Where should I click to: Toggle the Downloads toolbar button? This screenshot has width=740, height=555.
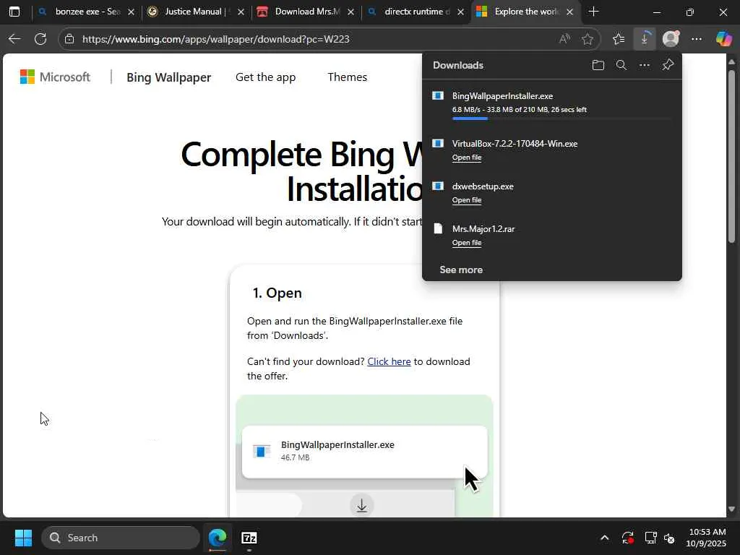pyautogui.click(x=645, y=39)
